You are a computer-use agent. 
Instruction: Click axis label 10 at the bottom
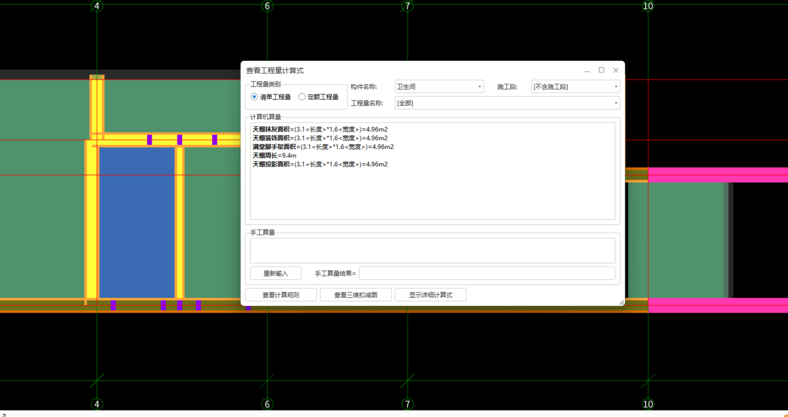pyautogui.click(x=648, y=404)
